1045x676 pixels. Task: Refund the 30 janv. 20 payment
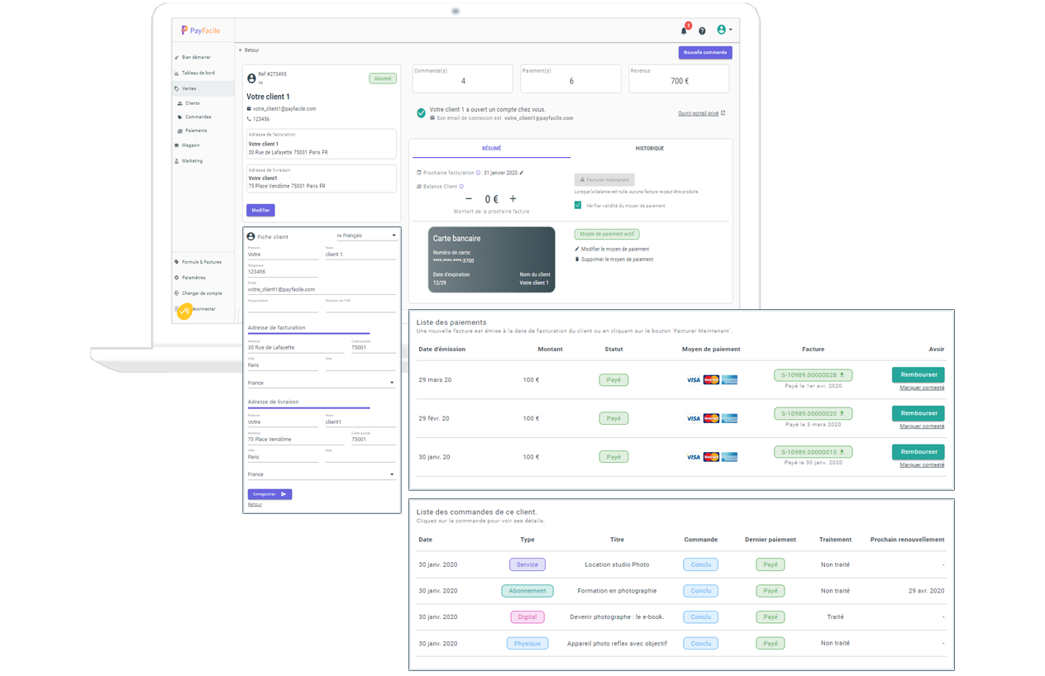pos(918,452)
